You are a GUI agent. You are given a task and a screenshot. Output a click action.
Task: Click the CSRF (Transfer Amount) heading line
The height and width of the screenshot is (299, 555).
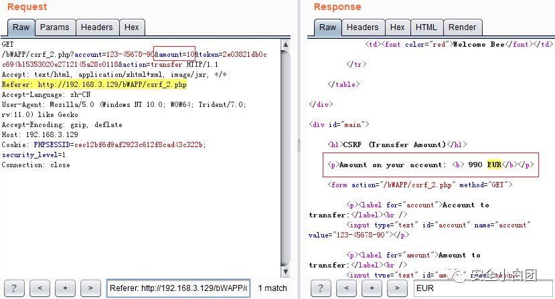pyautogui.click(x=397, y=144)
